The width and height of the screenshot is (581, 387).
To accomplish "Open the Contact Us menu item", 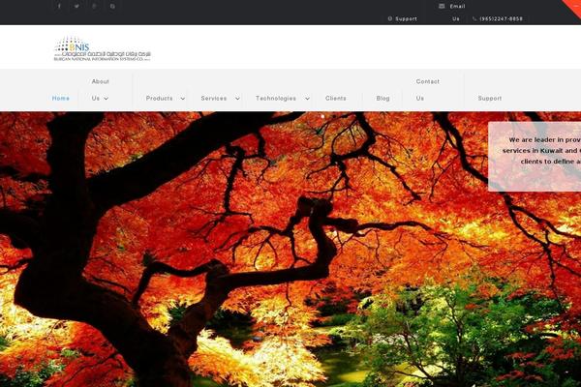I will click(x=427, y=90).
